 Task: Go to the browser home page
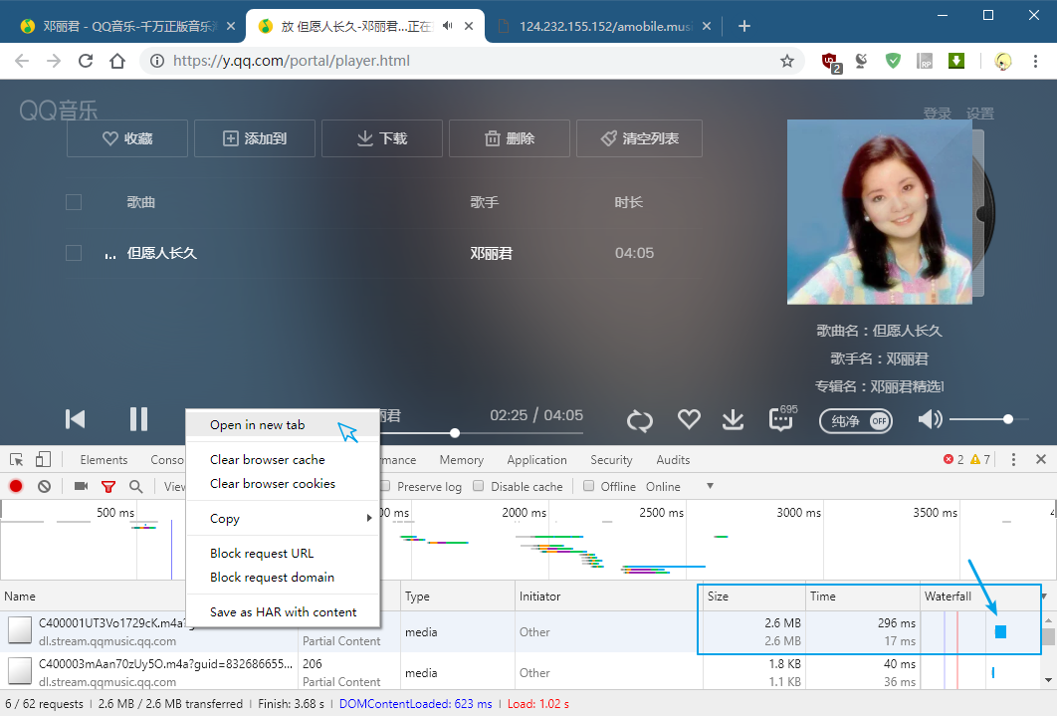(117, 62)
